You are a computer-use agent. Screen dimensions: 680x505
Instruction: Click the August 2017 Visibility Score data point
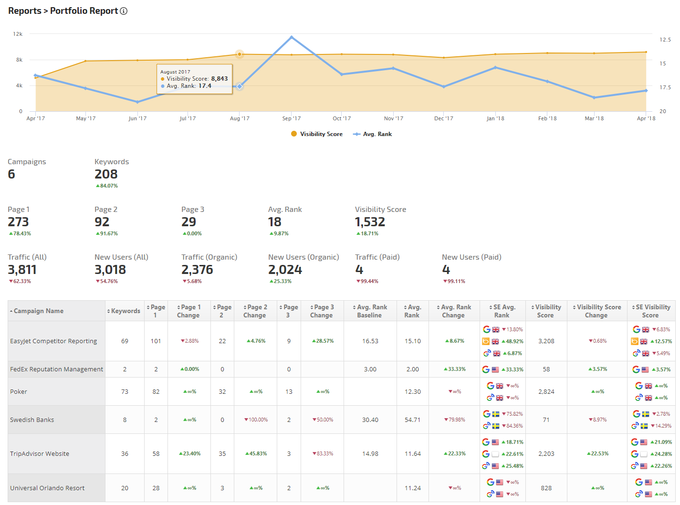[240, 54]
